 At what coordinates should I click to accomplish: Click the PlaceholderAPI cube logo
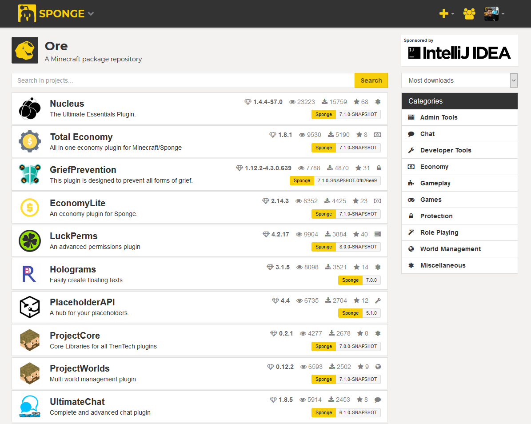click(30, 307)
